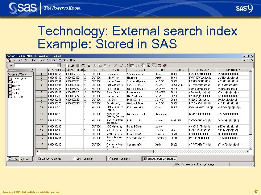Click the horizontal scrollbar thumb
The width and height of the screenshot is (261, 195).
tap(96, 151)
